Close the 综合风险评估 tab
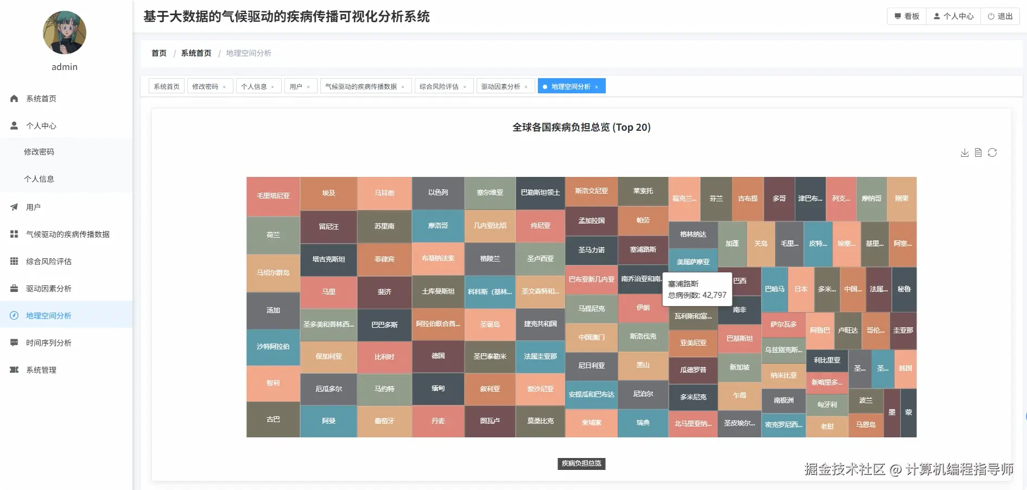Screen dimensions: 1027x490 pyautogui.click(x=465, y=87)
